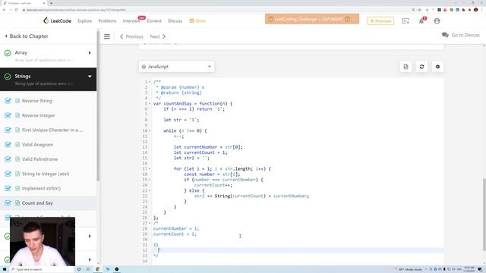Click the Implement strStr() document icon

[x=17, y=188]
